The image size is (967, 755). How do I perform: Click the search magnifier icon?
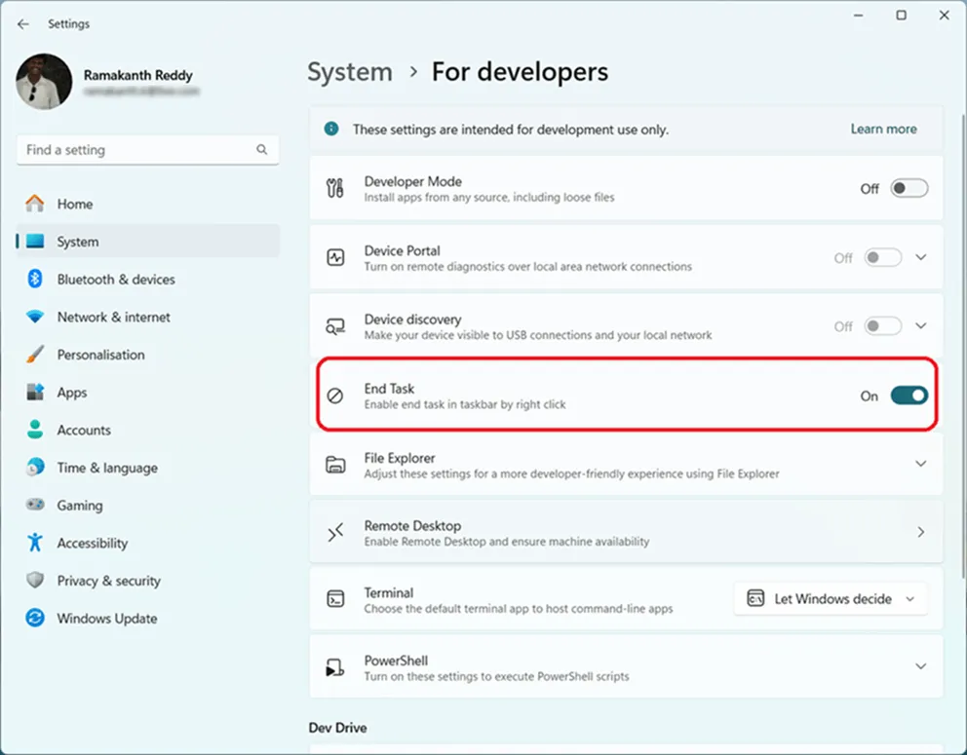(x=261, y=150)
